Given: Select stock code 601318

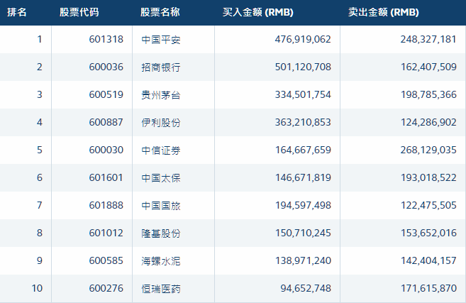Looking at the screenshot, I should [x=106, y=39].
